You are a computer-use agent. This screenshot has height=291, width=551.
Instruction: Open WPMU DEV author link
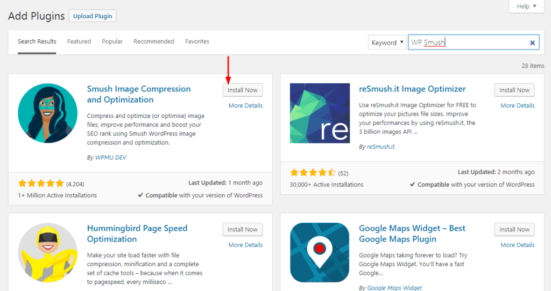point(111,158)
